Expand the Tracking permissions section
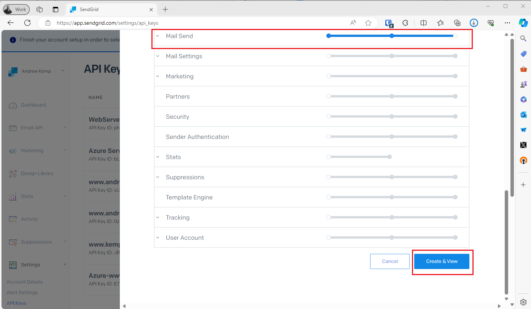 point(158,217)
